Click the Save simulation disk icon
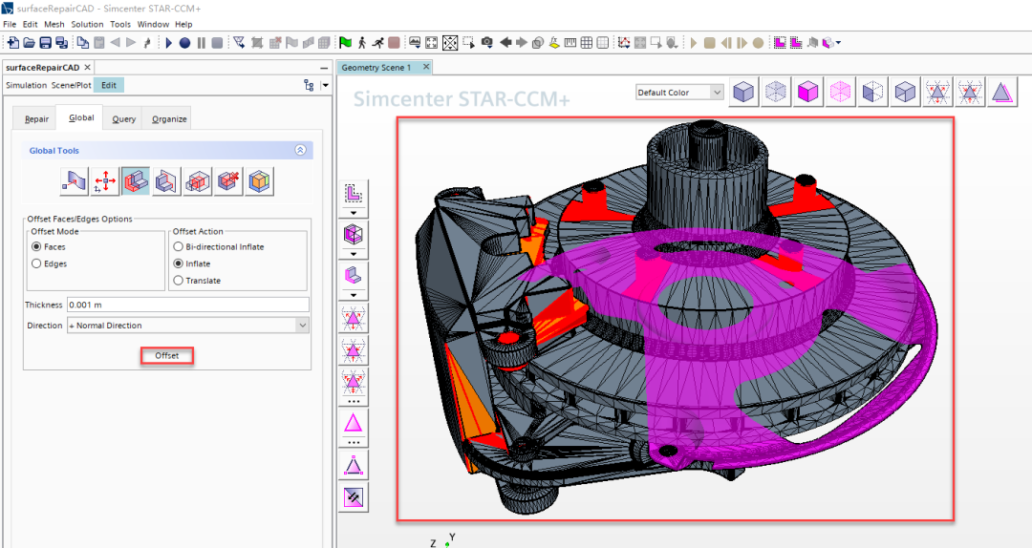The width and height of the screenshot is (1032, 548). (46, 43)
